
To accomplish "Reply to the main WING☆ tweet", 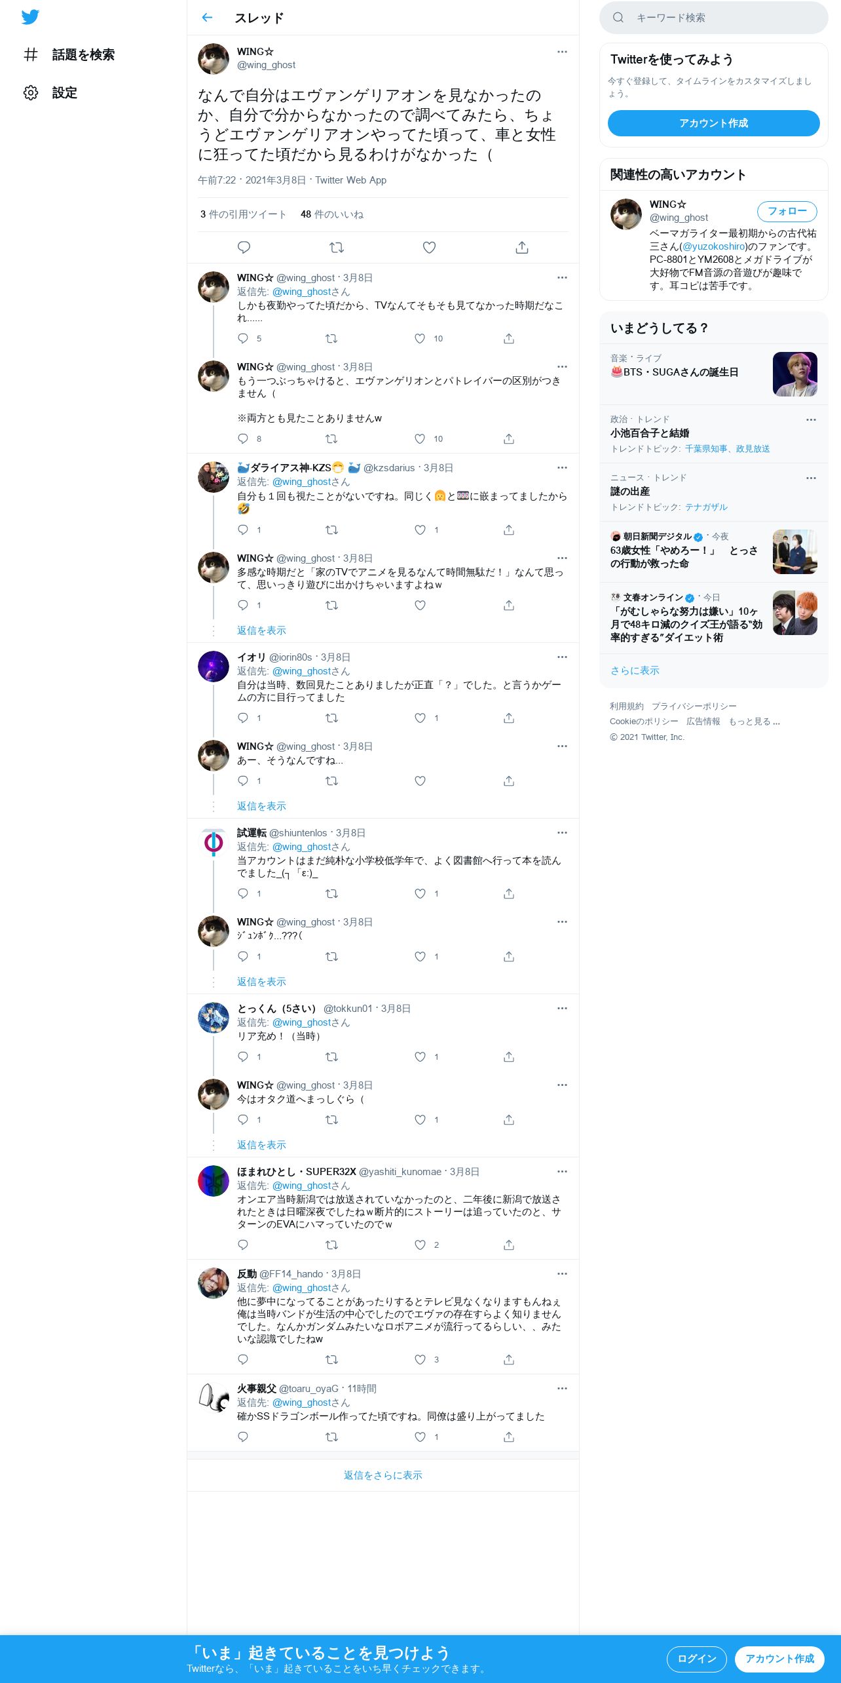I will pyautogui.click(x=244, y=247).
